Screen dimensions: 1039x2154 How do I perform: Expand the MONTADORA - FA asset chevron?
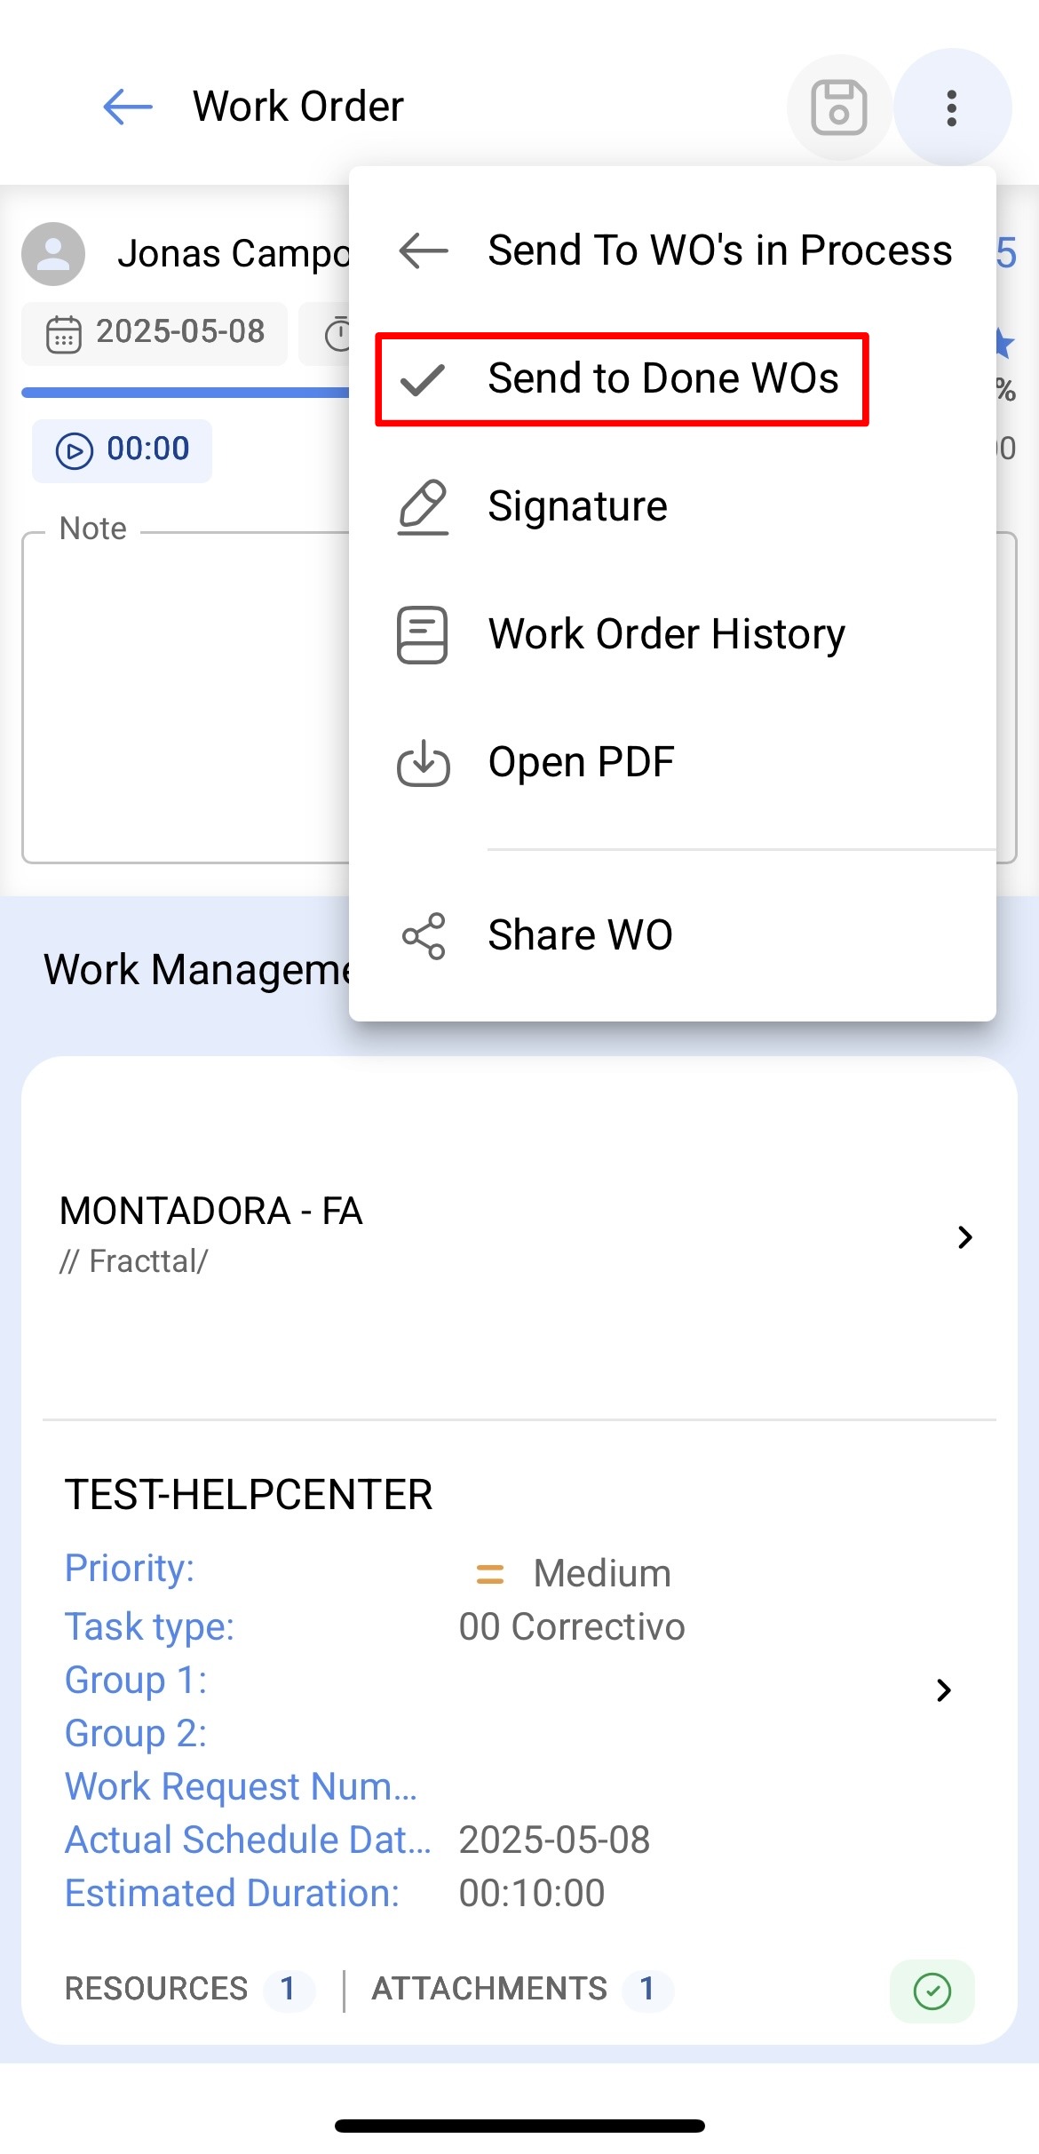[965, 1237]
